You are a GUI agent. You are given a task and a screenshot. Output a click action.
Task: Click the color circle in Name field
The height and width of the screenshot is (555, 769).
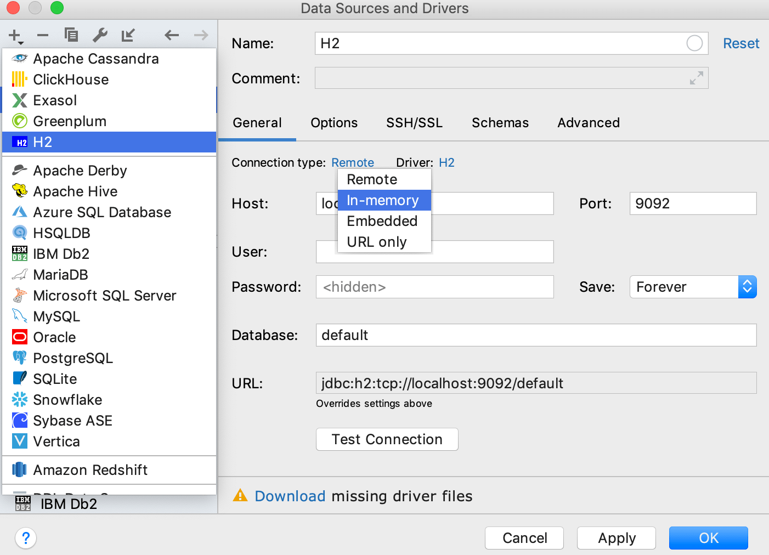tap(694, 43)
